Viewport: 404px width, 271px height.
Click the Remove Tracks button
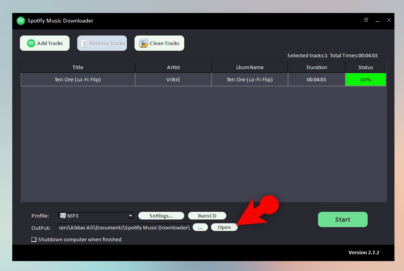coord(102,43)
